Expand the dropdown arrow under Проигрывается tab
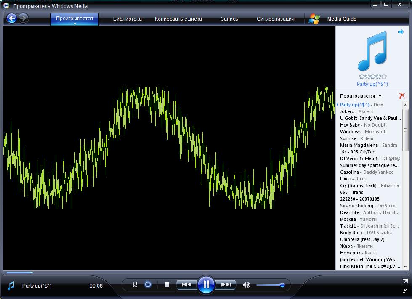This screenshot has height=299, width=412. (x=74, y=24)
